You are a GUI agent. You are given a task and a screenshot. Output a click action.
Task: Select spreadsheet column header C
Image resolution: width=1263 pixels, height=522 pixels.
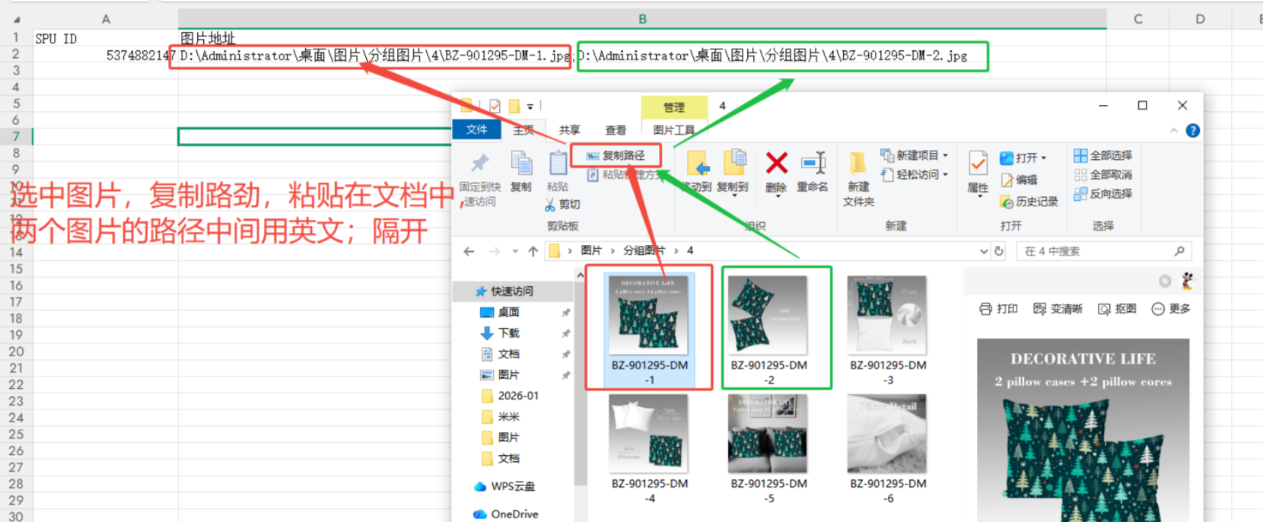point(1137,19)
